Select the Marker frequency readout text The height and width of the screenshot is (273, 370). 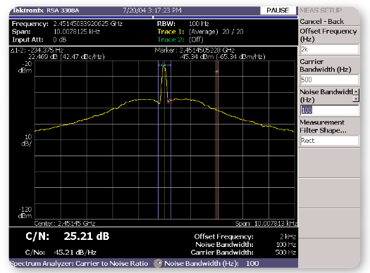click(195, 50)
